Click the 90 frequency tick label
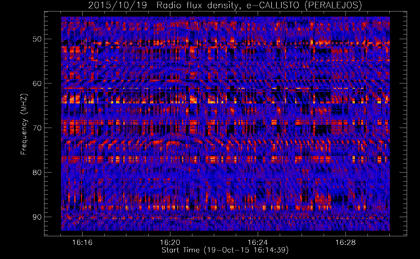 coord(37,217)
